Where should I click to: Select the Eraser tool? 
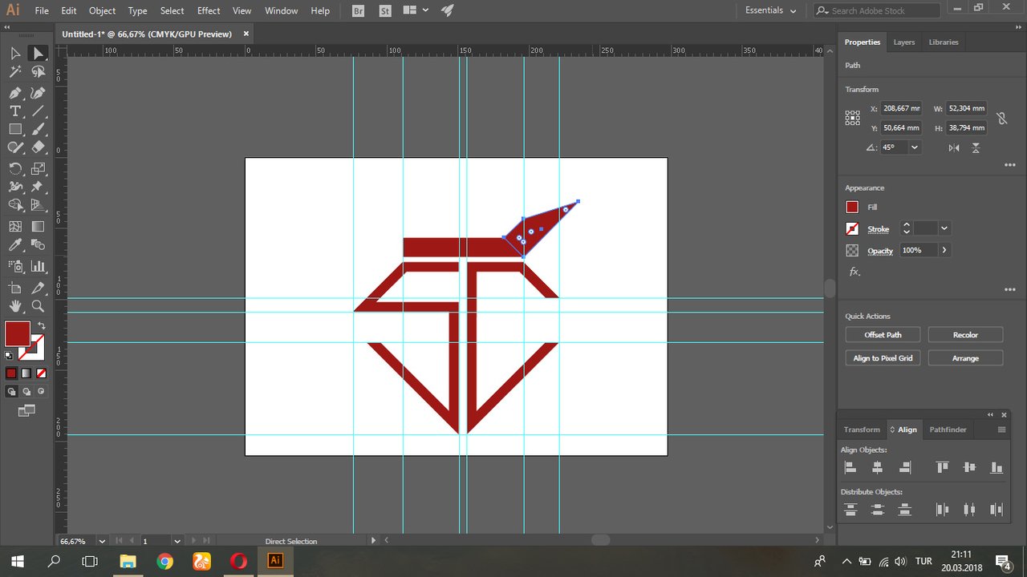click(38, 148)
